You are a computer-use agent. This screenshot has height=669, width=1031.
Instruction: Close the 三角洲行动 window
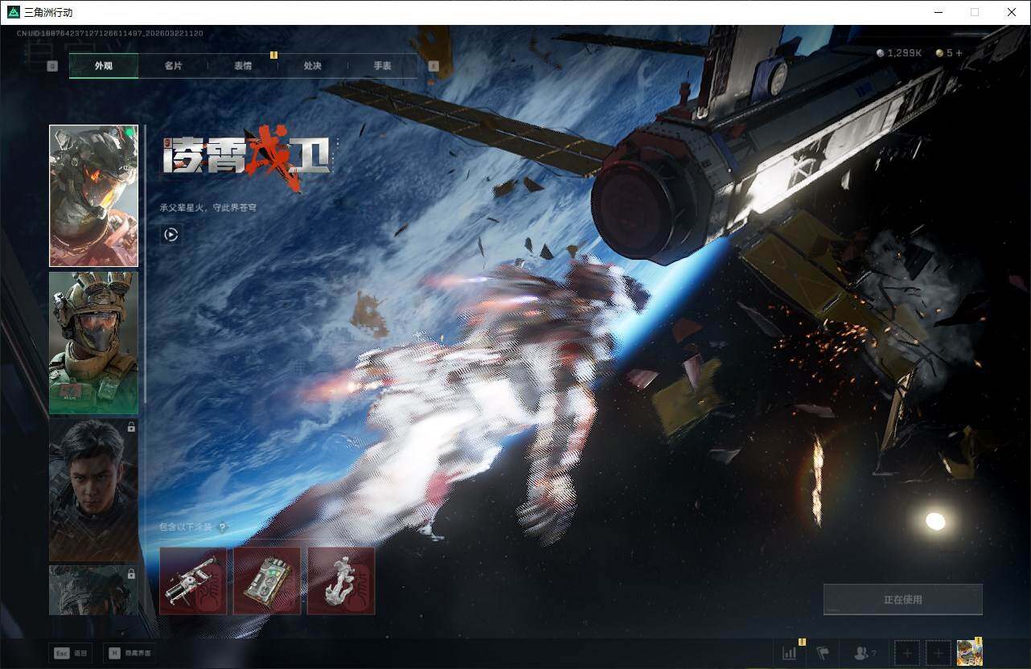pos(1012,12)
